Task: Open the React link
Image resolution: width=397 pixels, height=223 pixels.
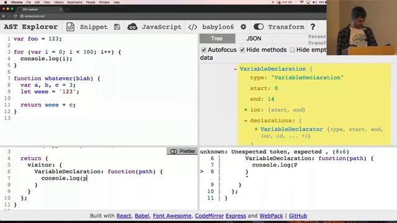Action: pyautogui.click(x=123, y=216)
